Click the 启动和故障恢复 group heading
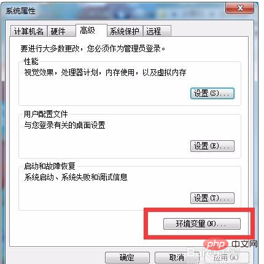This screenshot has height=264, width=264. (50, 166)
